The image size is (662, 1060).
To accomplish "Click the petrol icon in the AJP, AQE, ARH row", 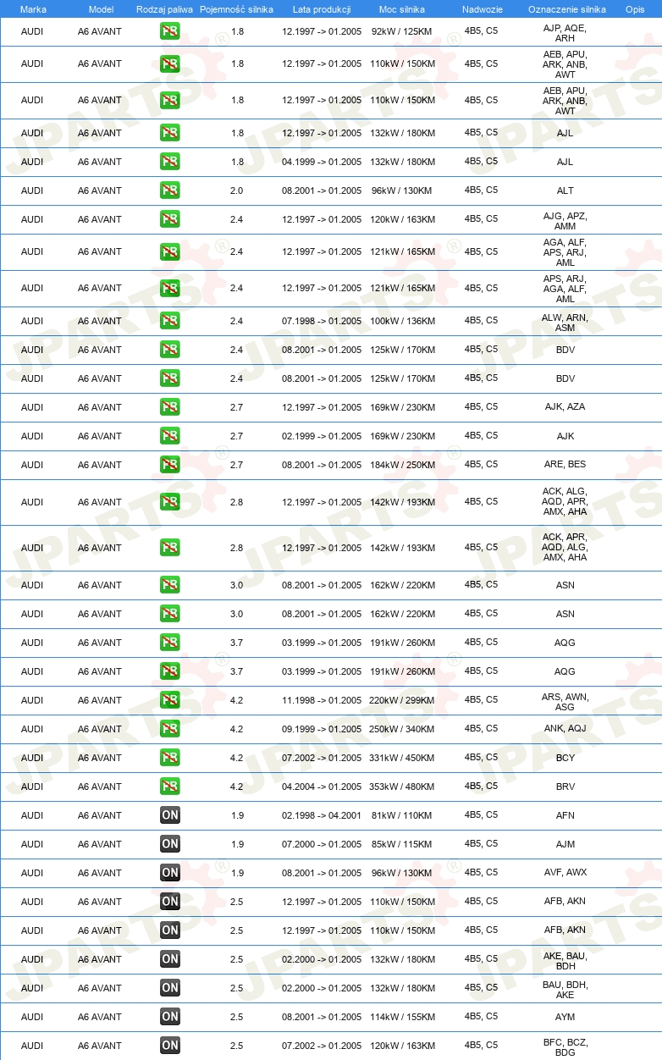I will (169, 31).
